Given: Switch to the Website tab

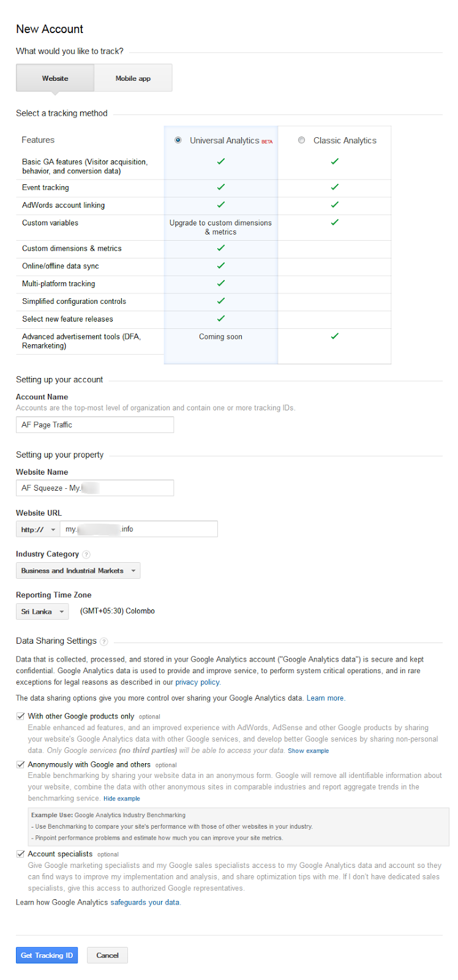Looking at the screenshot, I should point(55,78).
